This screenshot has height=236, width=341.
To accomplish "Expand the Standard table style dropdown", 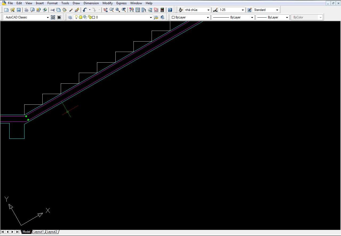I will pos(277,10).
